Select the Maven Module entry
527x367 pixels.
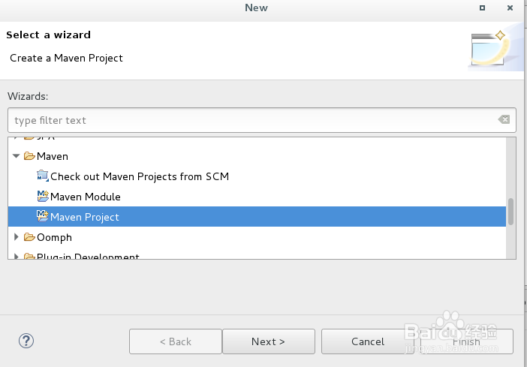tap(86, 197)
